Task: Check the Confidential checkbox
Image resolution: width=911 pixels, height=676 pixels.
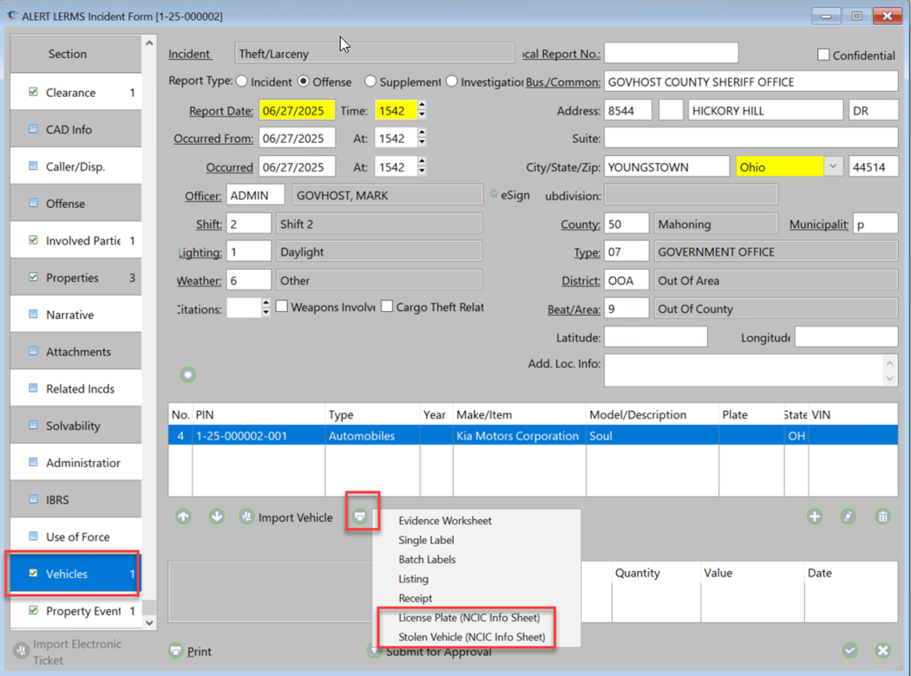Action: tap(823, 55)
